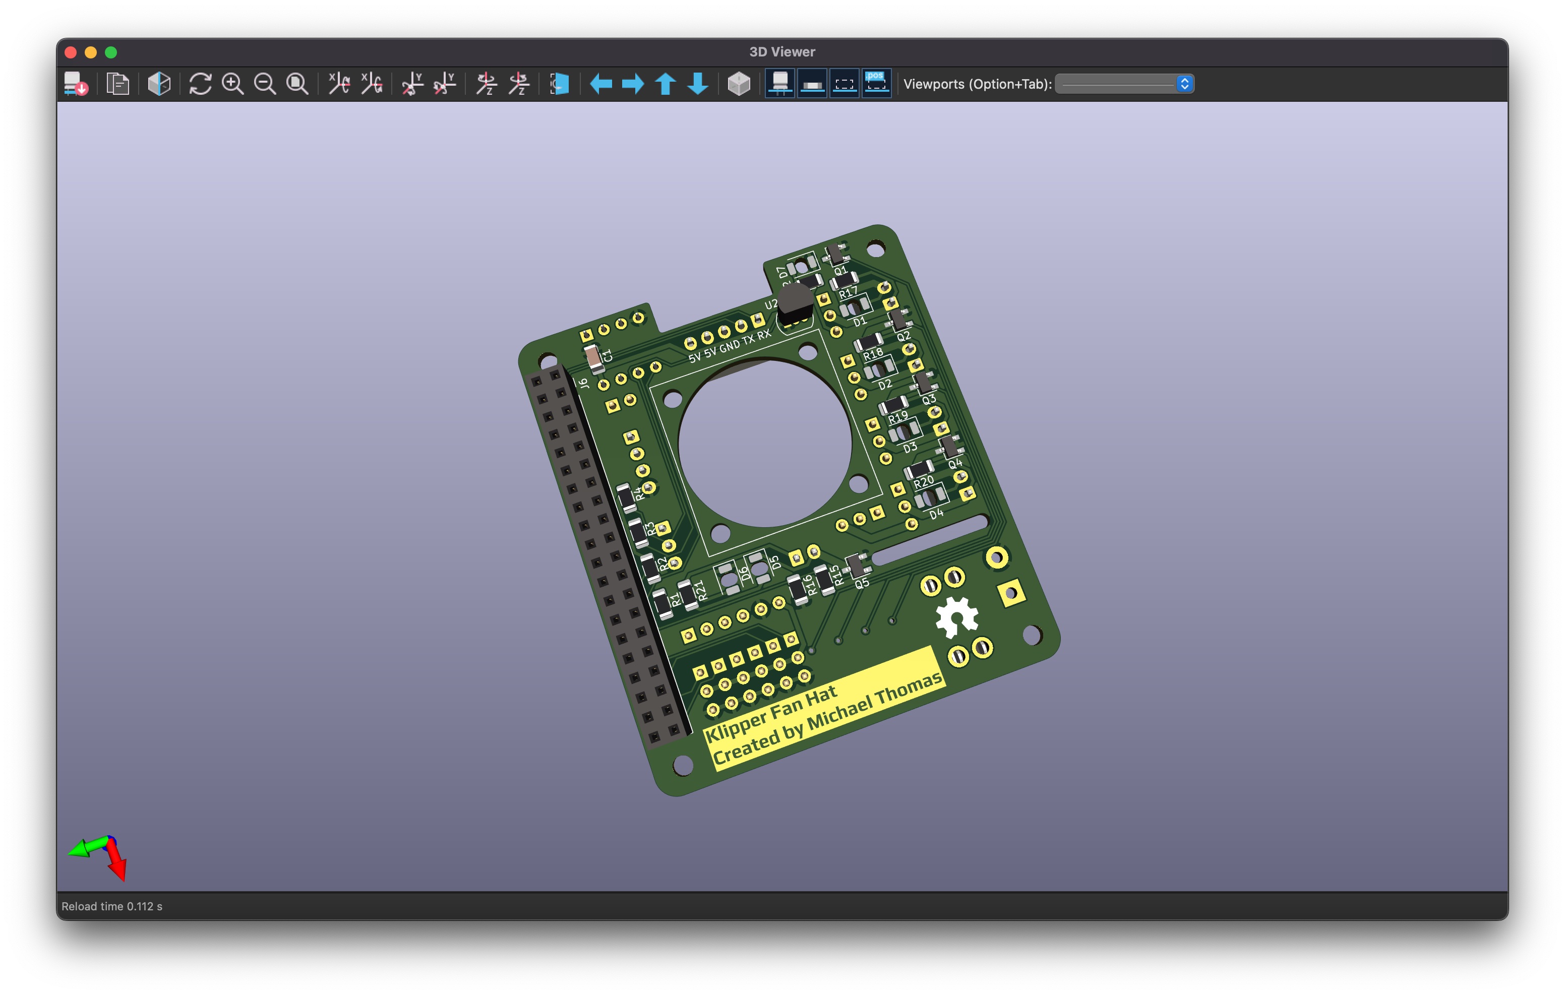Viewport: 1565px width, 995px height.
Task: Rotate Z counterclockwise
Action: click(x=519, y=84)
